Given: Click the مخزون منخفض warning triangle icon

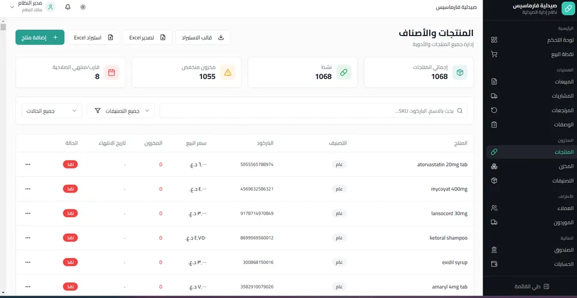Looking at the screenshot, I should tap(228, 73).
